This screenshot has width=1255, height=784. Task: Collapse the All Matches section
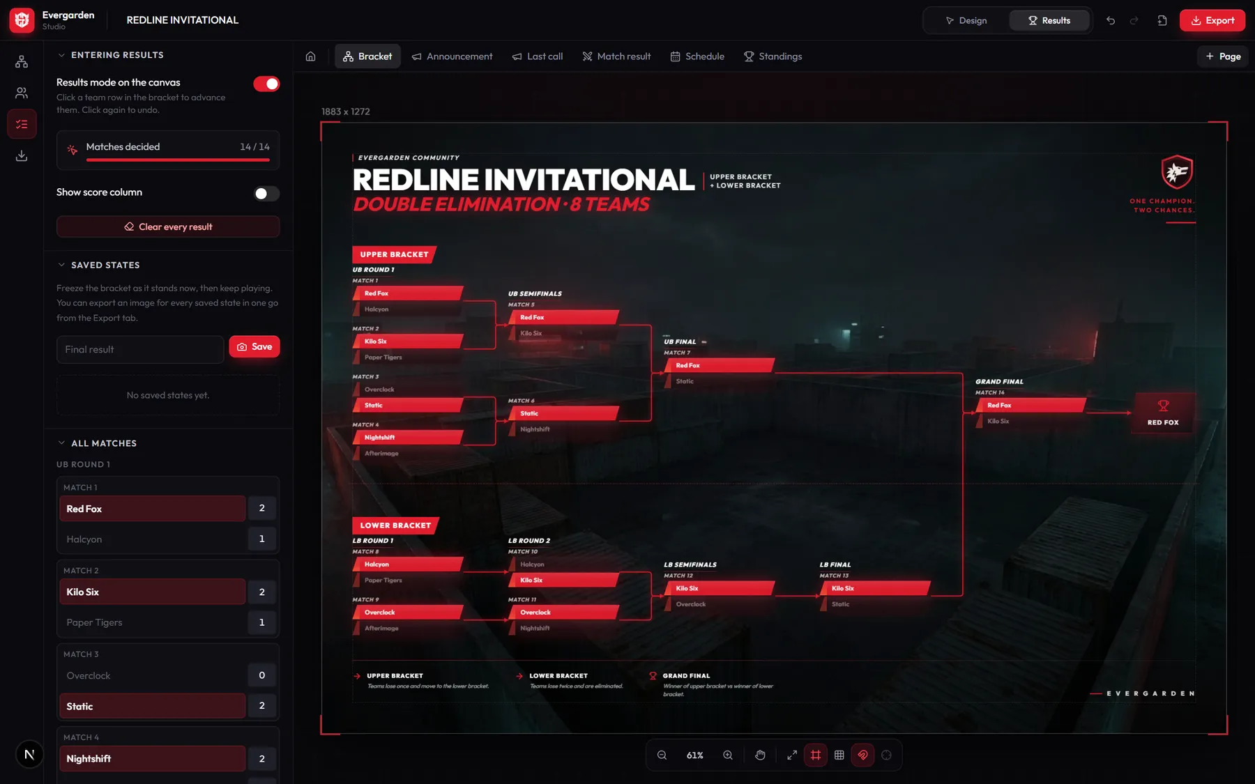pos(61,443)
